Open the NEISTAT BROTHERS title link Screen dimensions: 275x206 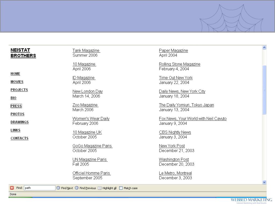click(x=23, y=53)
